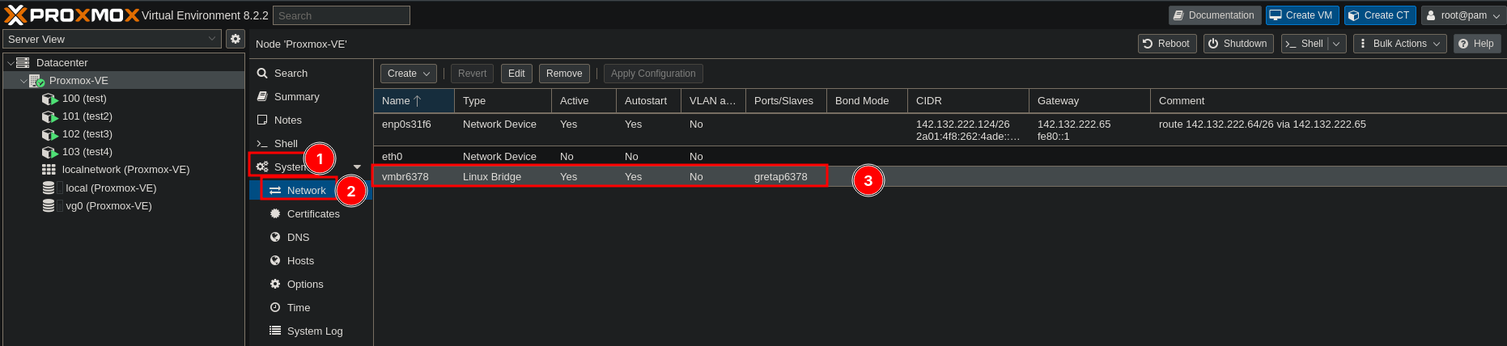Screen dimensions: 1507x346
Task: Click the 142.132.222.65 gateway cell
Action: (x=1074, y=124)
